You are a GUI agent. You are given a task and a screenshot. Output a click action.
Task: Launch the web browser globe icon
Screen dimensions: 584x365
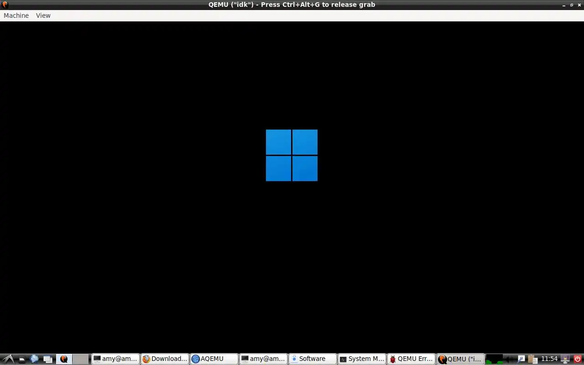34,359
